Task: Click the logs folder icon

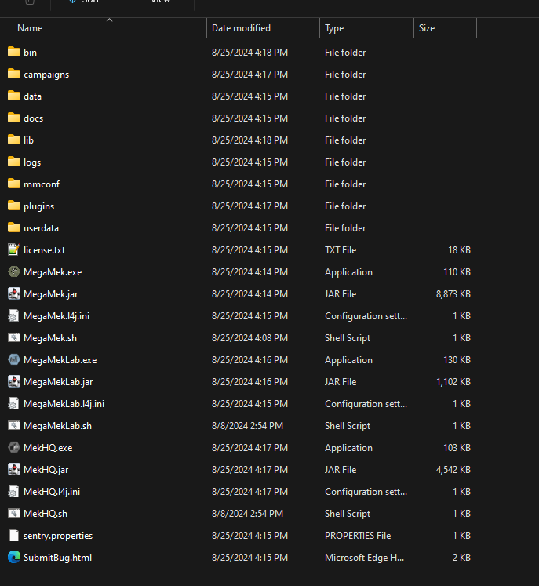Action: pos(14,162)
